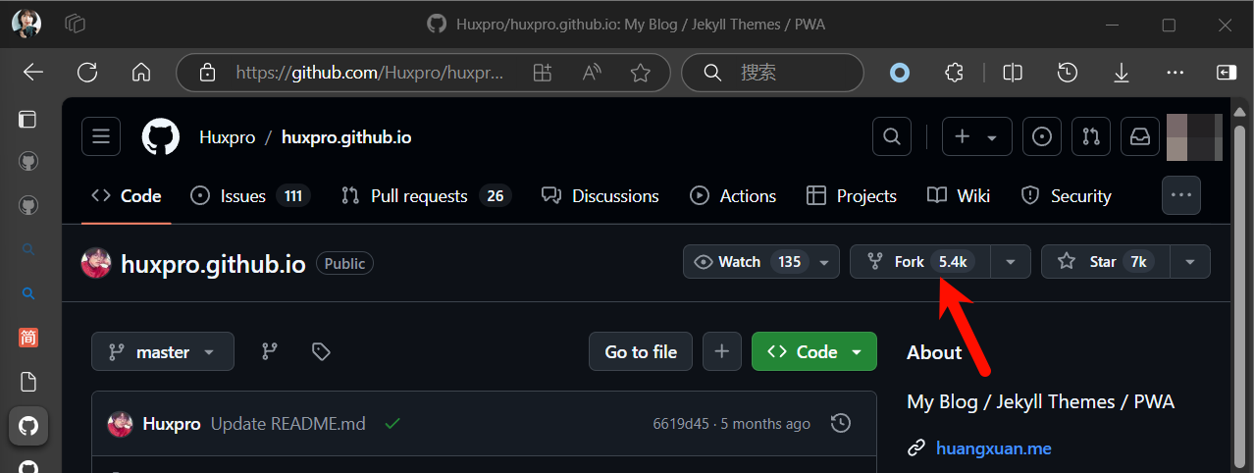Fork the repository with Fork button
1254x473 pixels.
coord(920,262)
